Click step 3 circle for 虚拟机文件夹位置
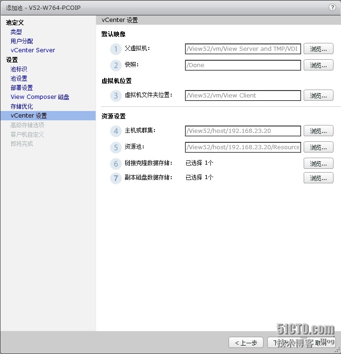341x354 pixels. [x=116, y=96]
